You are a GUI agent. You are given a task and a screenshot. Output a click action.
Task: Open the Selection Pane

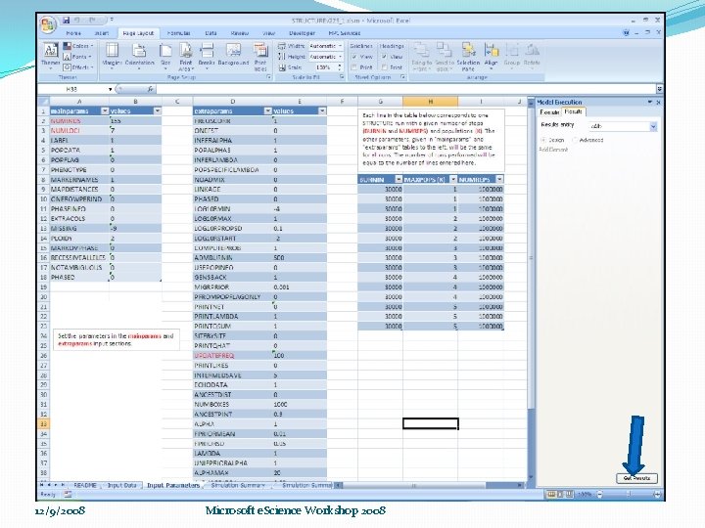pyautogui.click(x=468, y=57)
